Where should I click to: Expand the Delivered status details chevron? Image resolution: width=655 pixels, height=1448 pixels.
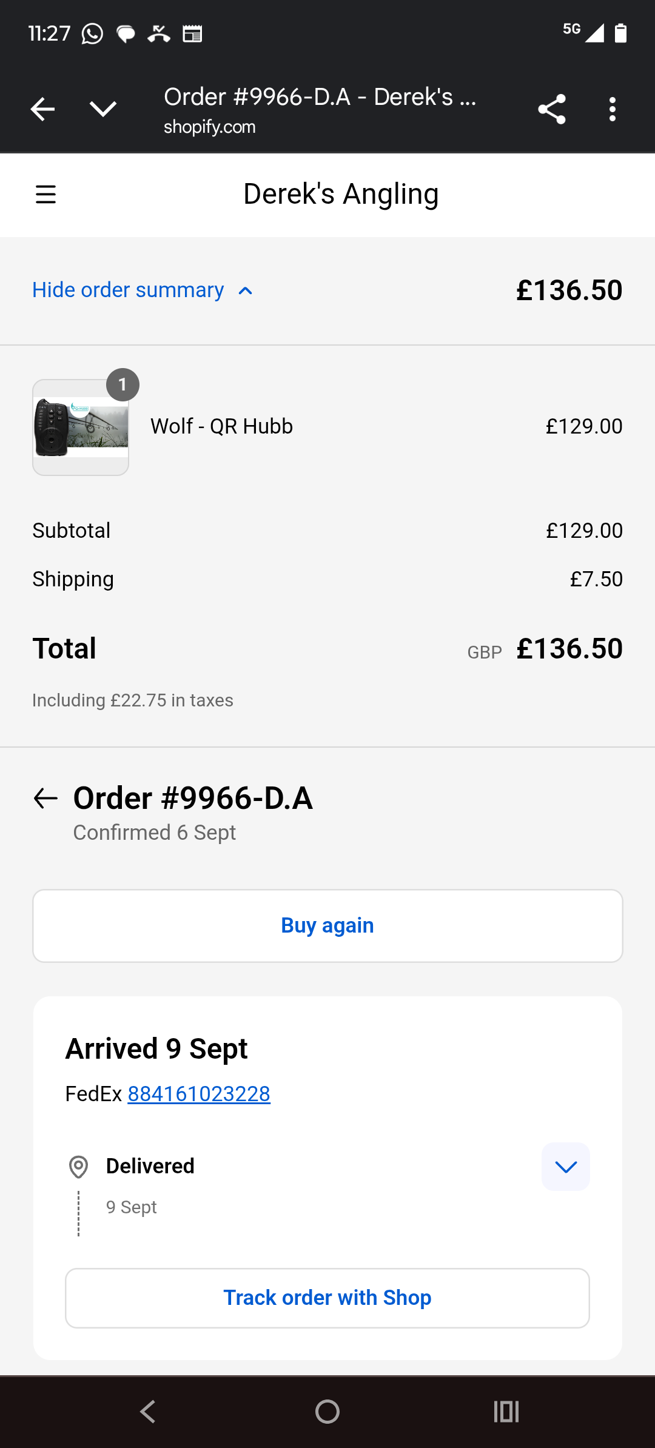point(565,1167)
